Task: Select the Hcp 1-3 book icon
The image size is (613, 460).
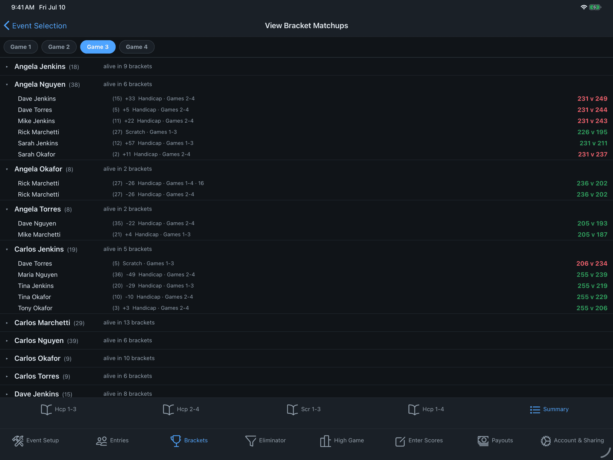Action: coord(46,409)
